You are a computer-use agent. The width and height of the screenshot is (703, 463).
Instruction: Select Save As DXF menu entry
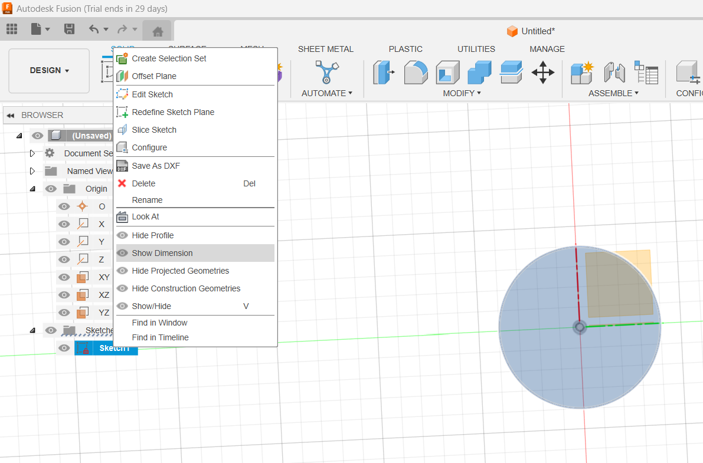tap(195, 166)
